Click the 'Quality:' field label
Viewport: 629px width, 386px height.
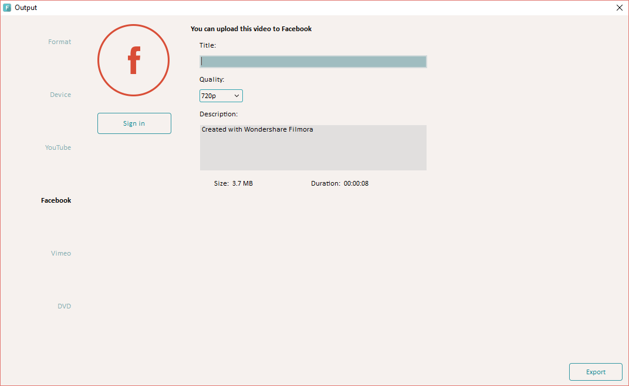click(212, 79)
